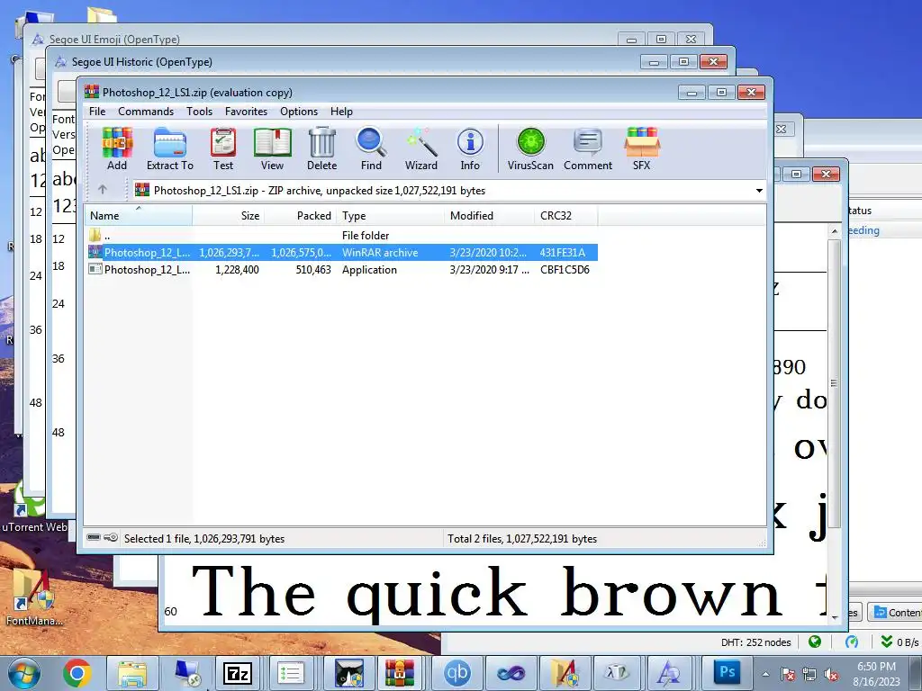
Task: Run the Test archive tool
Action: [223, 148]
